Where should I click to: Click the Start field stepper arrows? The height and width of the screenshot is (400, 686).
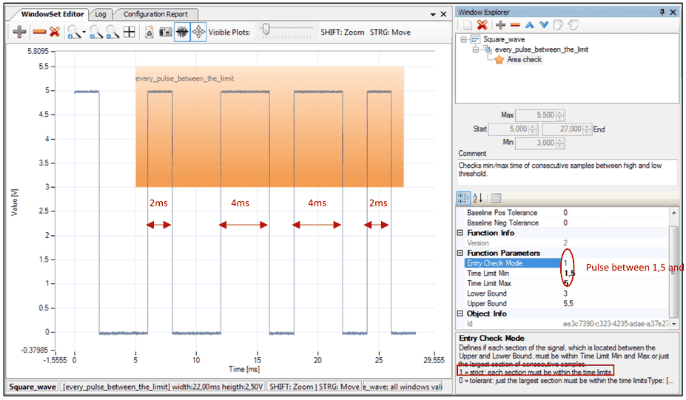(x=533, y=129)
